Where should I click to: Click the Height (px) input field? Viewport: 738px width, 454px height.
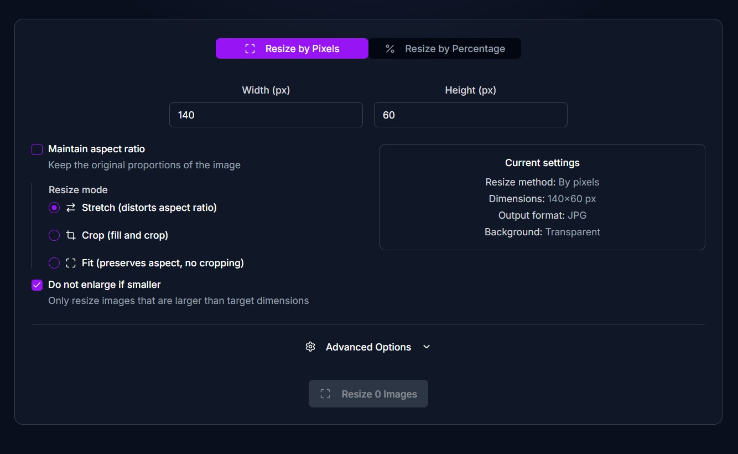[x=470, y=115]
